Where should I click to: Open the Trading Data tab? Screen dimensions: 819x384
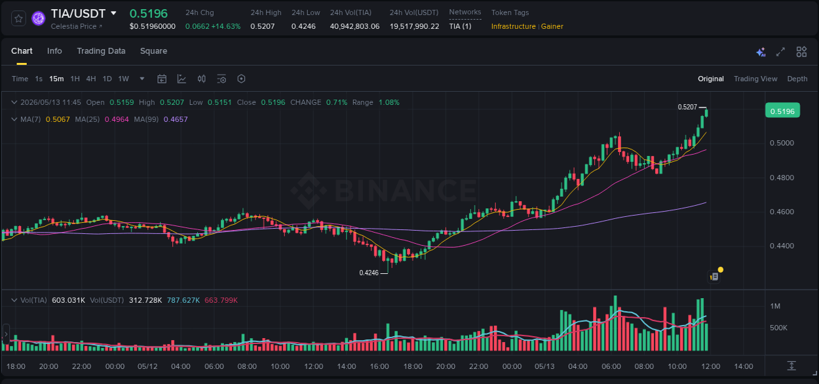click(x=101, y=51)
